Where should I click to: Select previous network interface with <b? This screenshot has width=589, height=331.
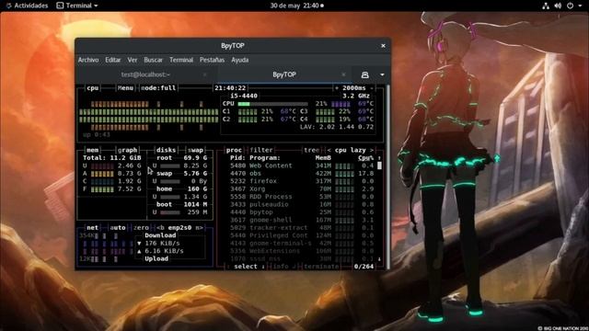point(160,227)
